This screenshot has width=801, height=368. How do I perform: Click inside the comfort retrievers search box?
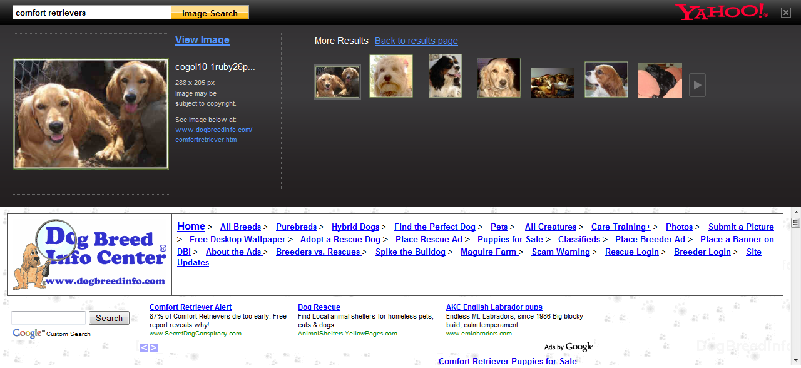[91, 12]
